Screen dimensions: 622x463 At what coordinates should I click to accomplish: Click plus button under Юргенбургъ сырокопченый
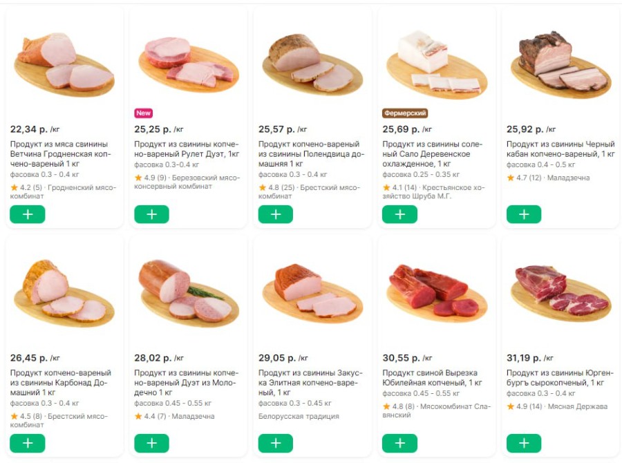point(524,443)
